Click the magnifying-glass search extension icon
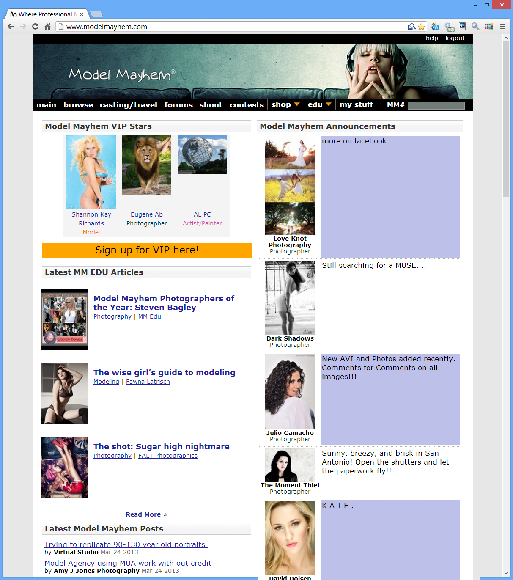This screenshot has height=580, width=513. 475,26
